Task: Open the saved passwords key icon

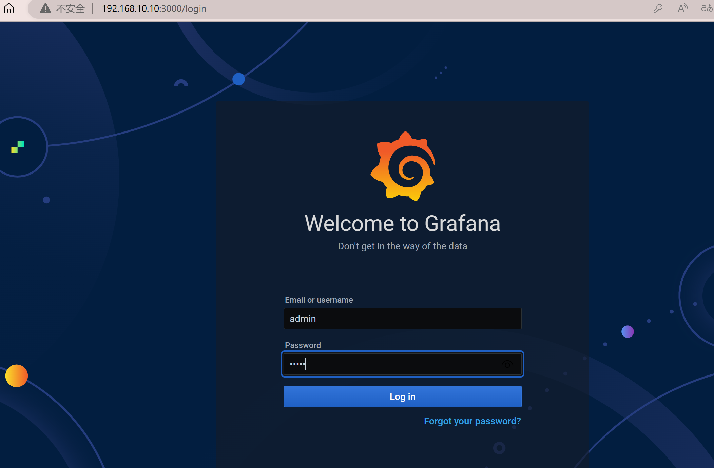Action: tap(658, 8)
